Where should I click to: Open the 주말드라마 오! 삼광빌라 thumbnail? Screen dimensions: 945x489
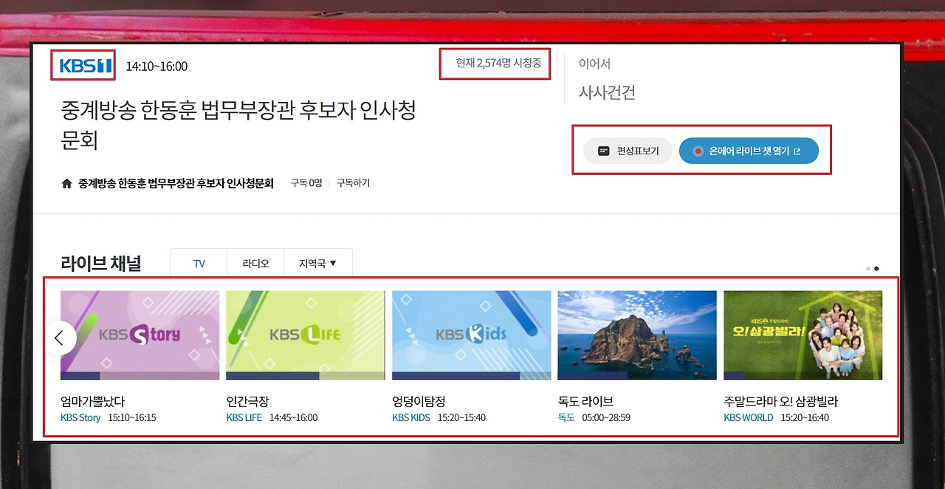[x=803, y=335]
